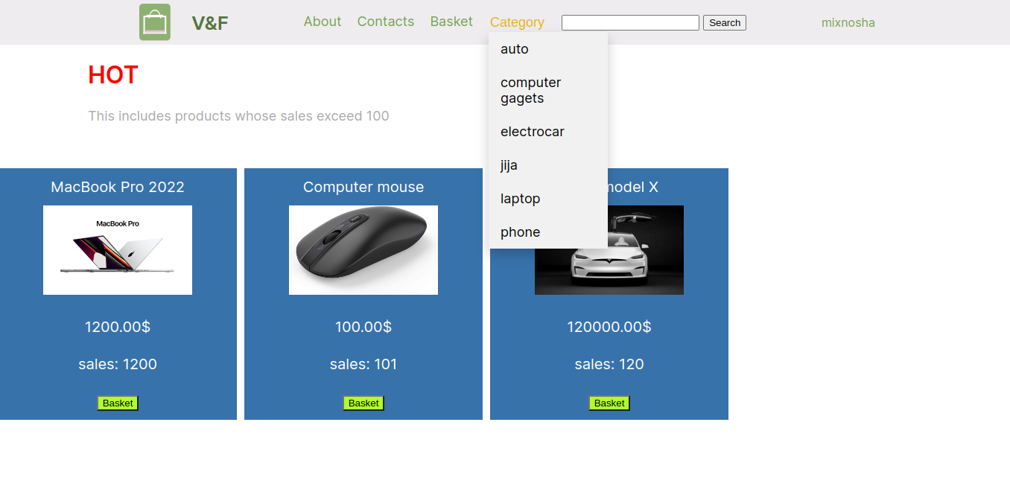Click the Computer mouse product image

(363, 250)
